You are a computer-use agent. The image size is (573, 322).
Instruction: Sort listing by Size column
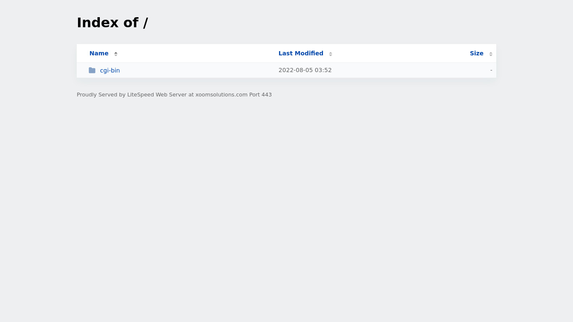(x=477, y=53)
